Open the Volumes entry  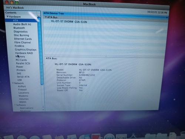click(24, 99)
